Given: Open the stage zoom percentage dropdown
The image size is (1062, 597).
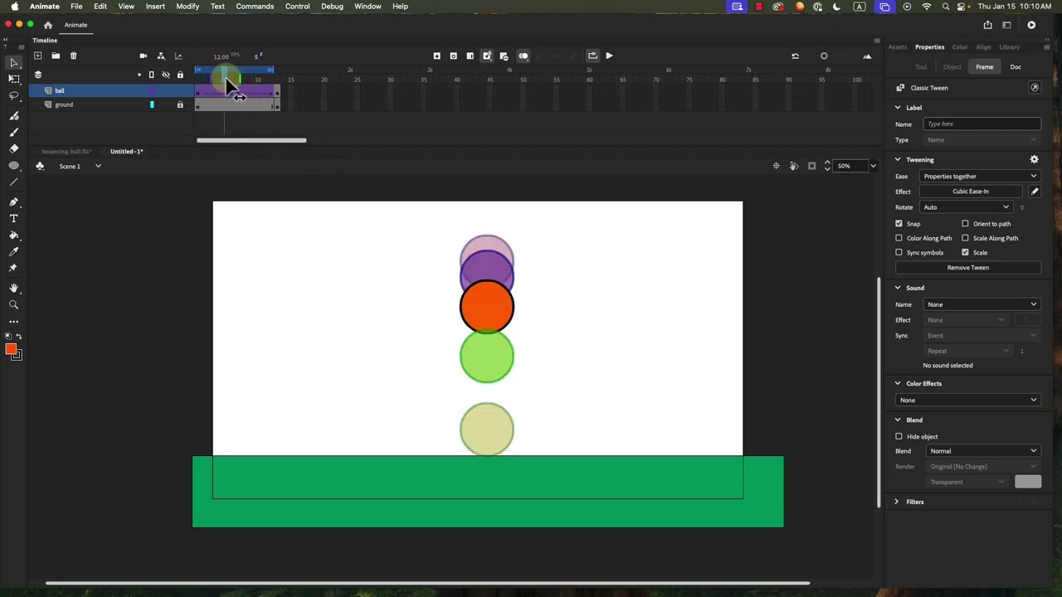Looking at the screenshot, I should click(873, 166).
